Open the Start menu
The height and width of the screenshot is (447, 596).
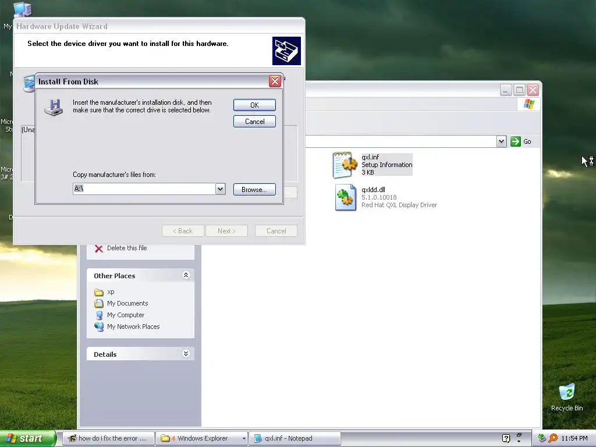27,438
